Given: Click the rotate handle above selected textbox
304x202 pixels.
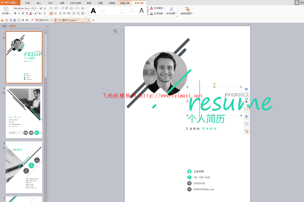Looking at the screenshot, I should (214, 84).
